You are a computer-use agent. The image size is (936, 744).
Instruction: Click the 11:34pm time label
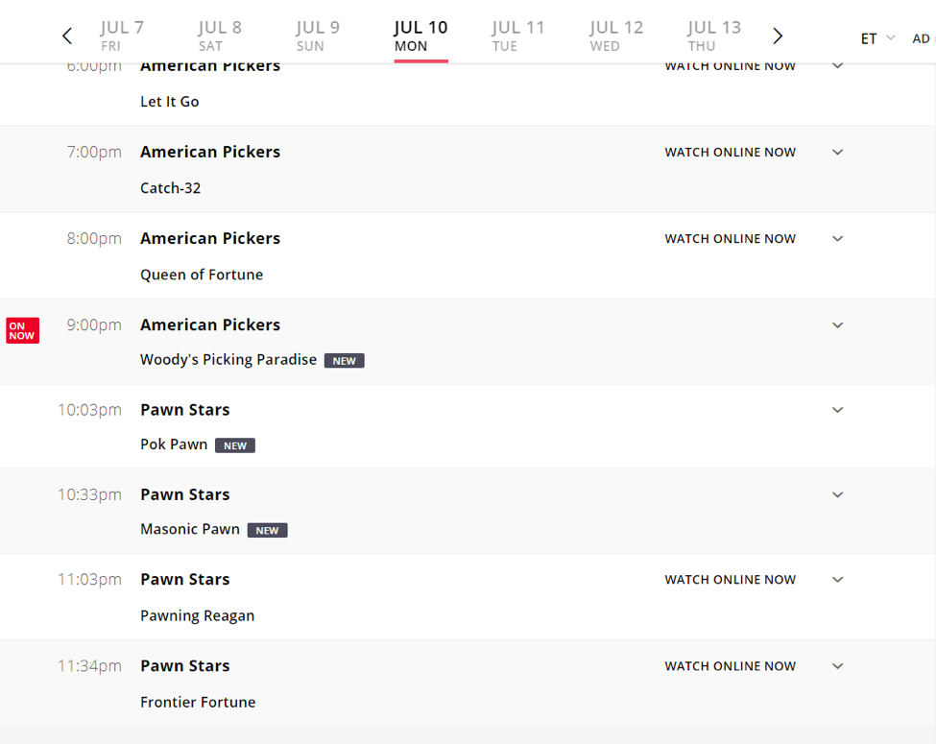[89, 666]
